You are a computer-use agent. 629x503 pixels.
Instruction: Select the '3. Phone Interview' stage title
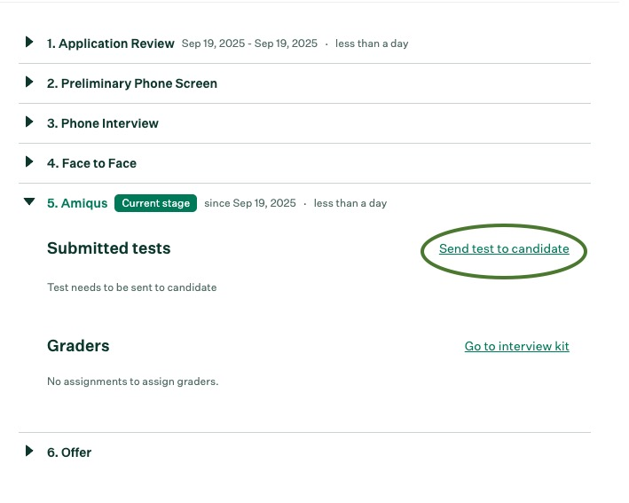103,123
